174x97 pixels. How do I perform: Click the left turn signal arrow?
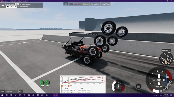pos(161,91)
